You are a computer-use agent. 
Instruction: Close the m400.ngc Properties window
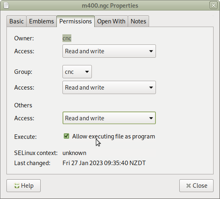pyautogui.click(x=214, y=6)
